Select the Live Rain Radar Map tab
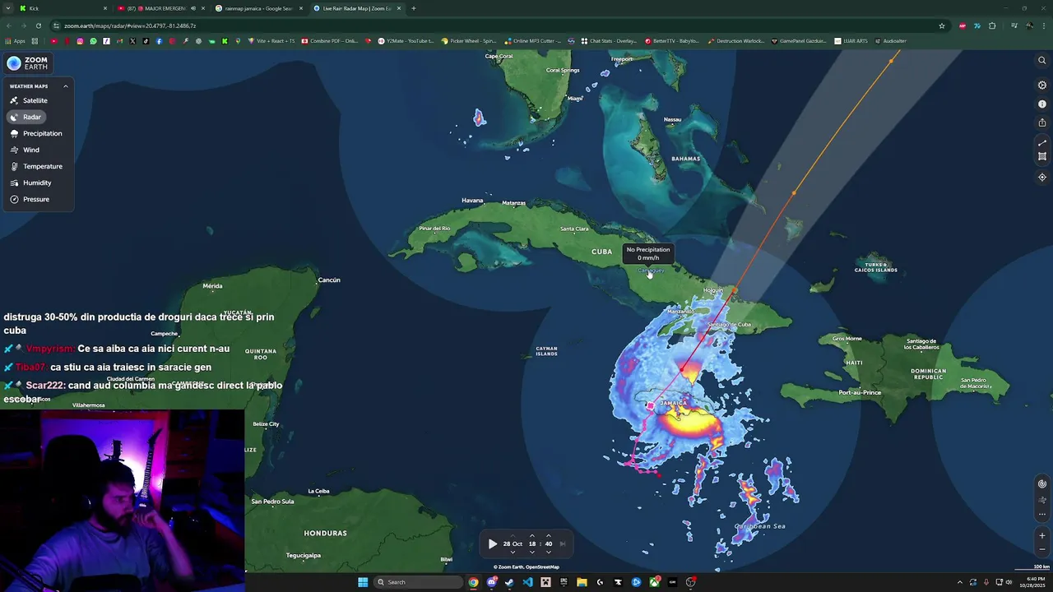The height and width of the screenshot is (592, 1053). click(357, 8)
